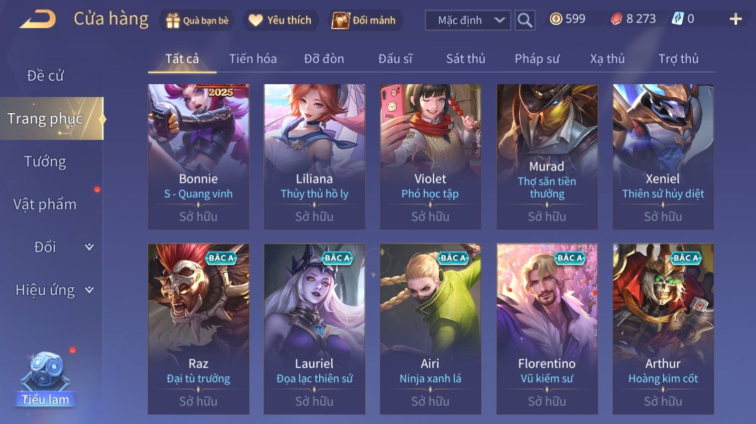Open Vật phẩm in the sidebar
The height and width of the screenshot is (424, 756).
(45, 204)
